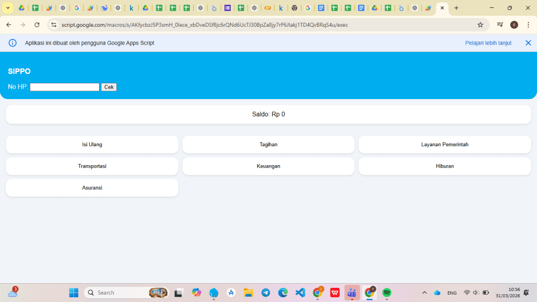The image size is (537, 302).
Task: Click the Cek button
Action: pos(109,87)
